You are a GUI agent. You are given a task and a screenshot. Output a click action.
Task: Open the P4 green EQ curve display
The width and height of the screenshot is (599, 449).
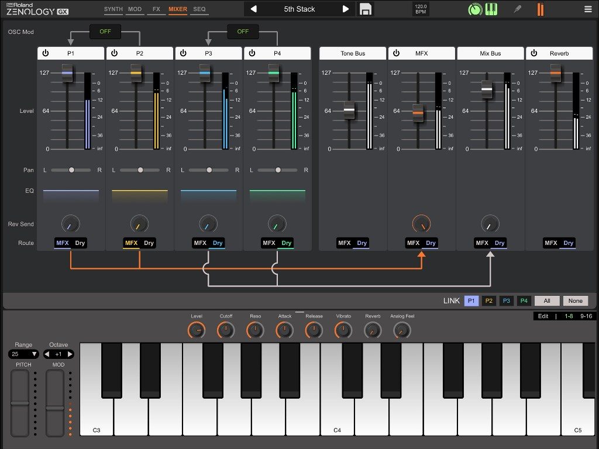(x=277, y=196)
